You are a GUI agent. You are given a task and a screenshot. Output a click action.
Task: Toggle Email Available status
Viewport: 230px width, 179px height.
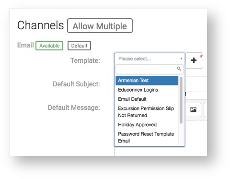(x=49, y=46)
